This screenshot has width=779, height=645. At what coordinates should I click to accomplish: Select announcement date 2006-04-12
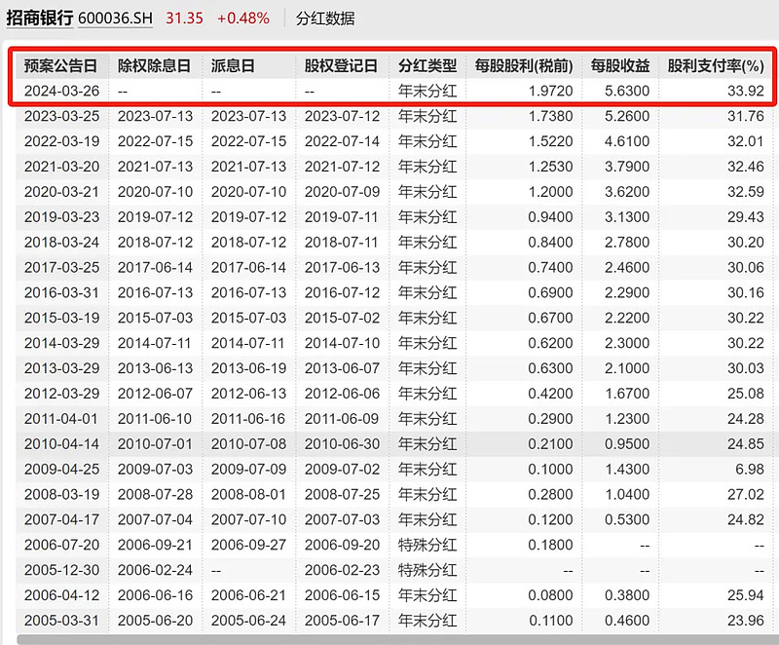pos(61,595)
